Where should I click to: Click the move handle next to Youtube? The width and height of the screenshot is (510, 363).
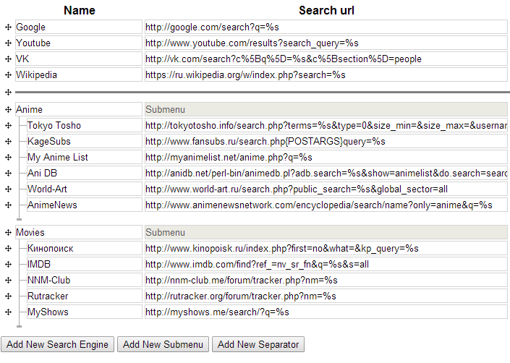click(8, 43)
